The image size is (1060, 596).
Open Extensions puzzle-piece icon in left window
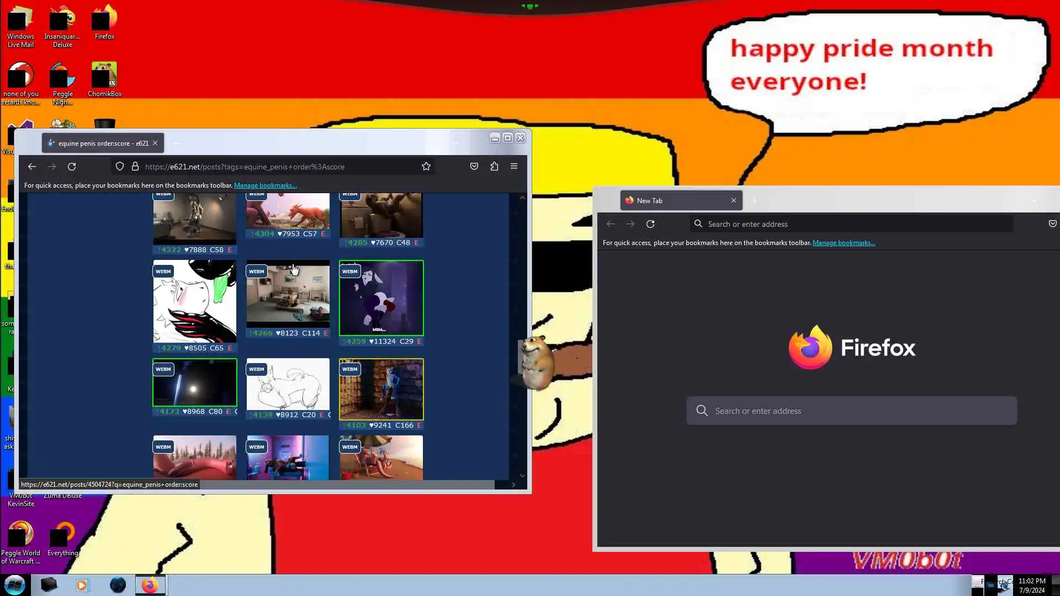tap(494, 167)
